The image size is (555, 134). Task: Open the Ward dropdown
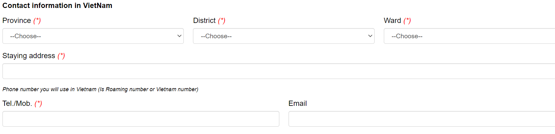click(x=469, y=36)
